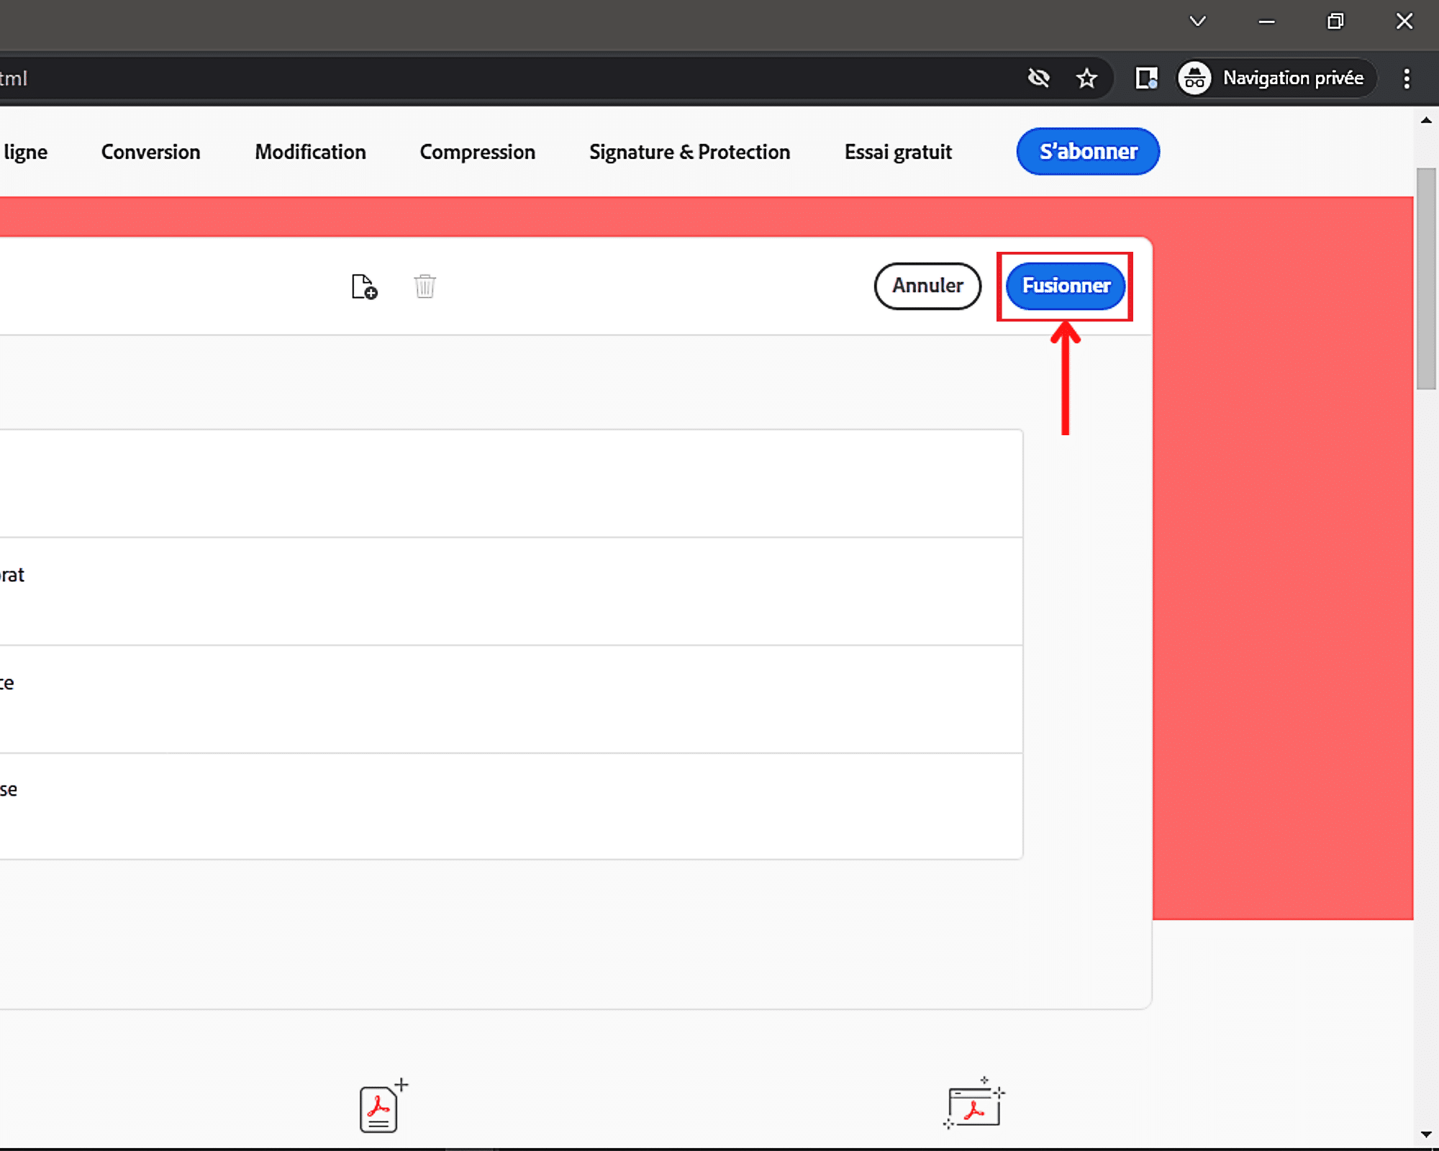
Task: Click the add file icon
Action: pyautogui.click(x=364, y=286)
